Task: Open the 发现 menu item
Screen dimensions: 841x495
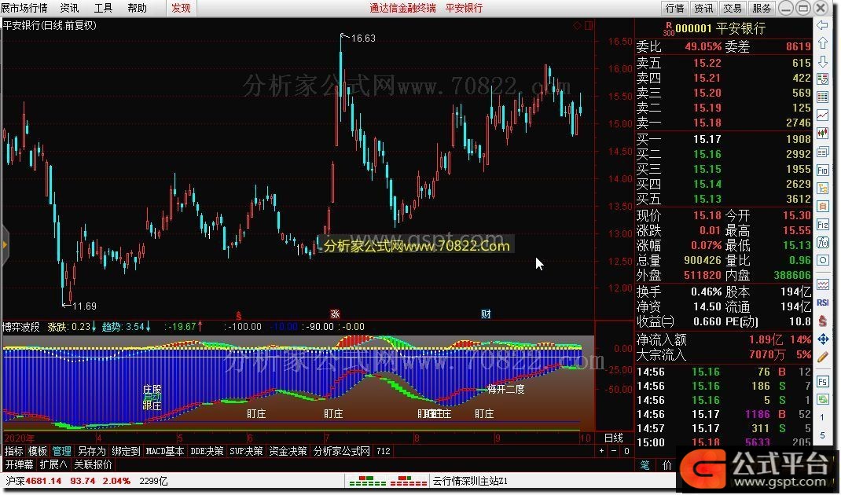Action: 182,8
